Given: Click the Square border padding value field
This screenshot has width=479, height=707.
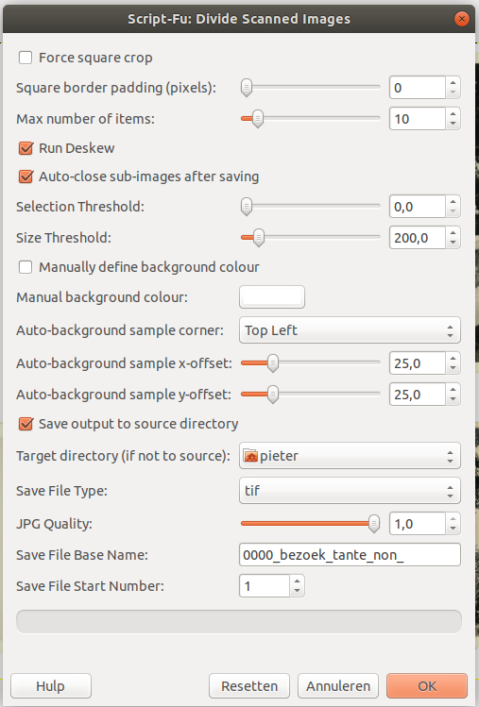Looking at the screenshot, I should (418, 88).
